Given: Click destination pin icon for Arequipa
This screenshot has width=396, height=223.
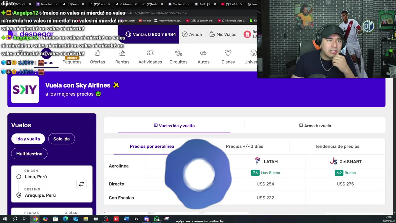Looking at the screenshot, I should [19, 195].
